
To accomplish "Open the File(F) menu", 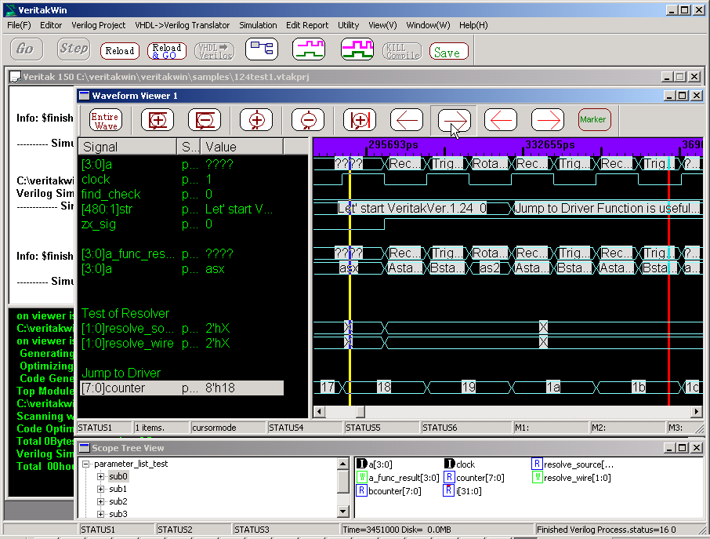I will click(19, 25).
